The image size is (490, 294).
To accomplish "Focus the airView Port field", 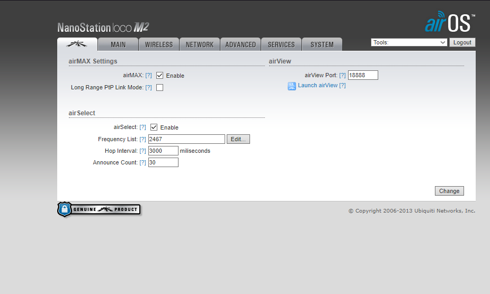I will pos(363,75).
